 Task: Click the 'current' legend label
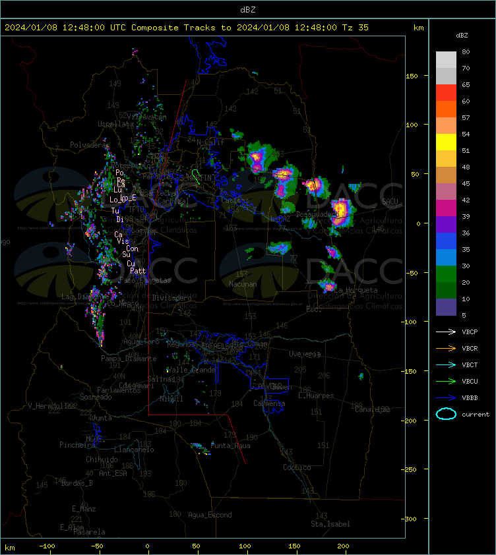(476, 415)
